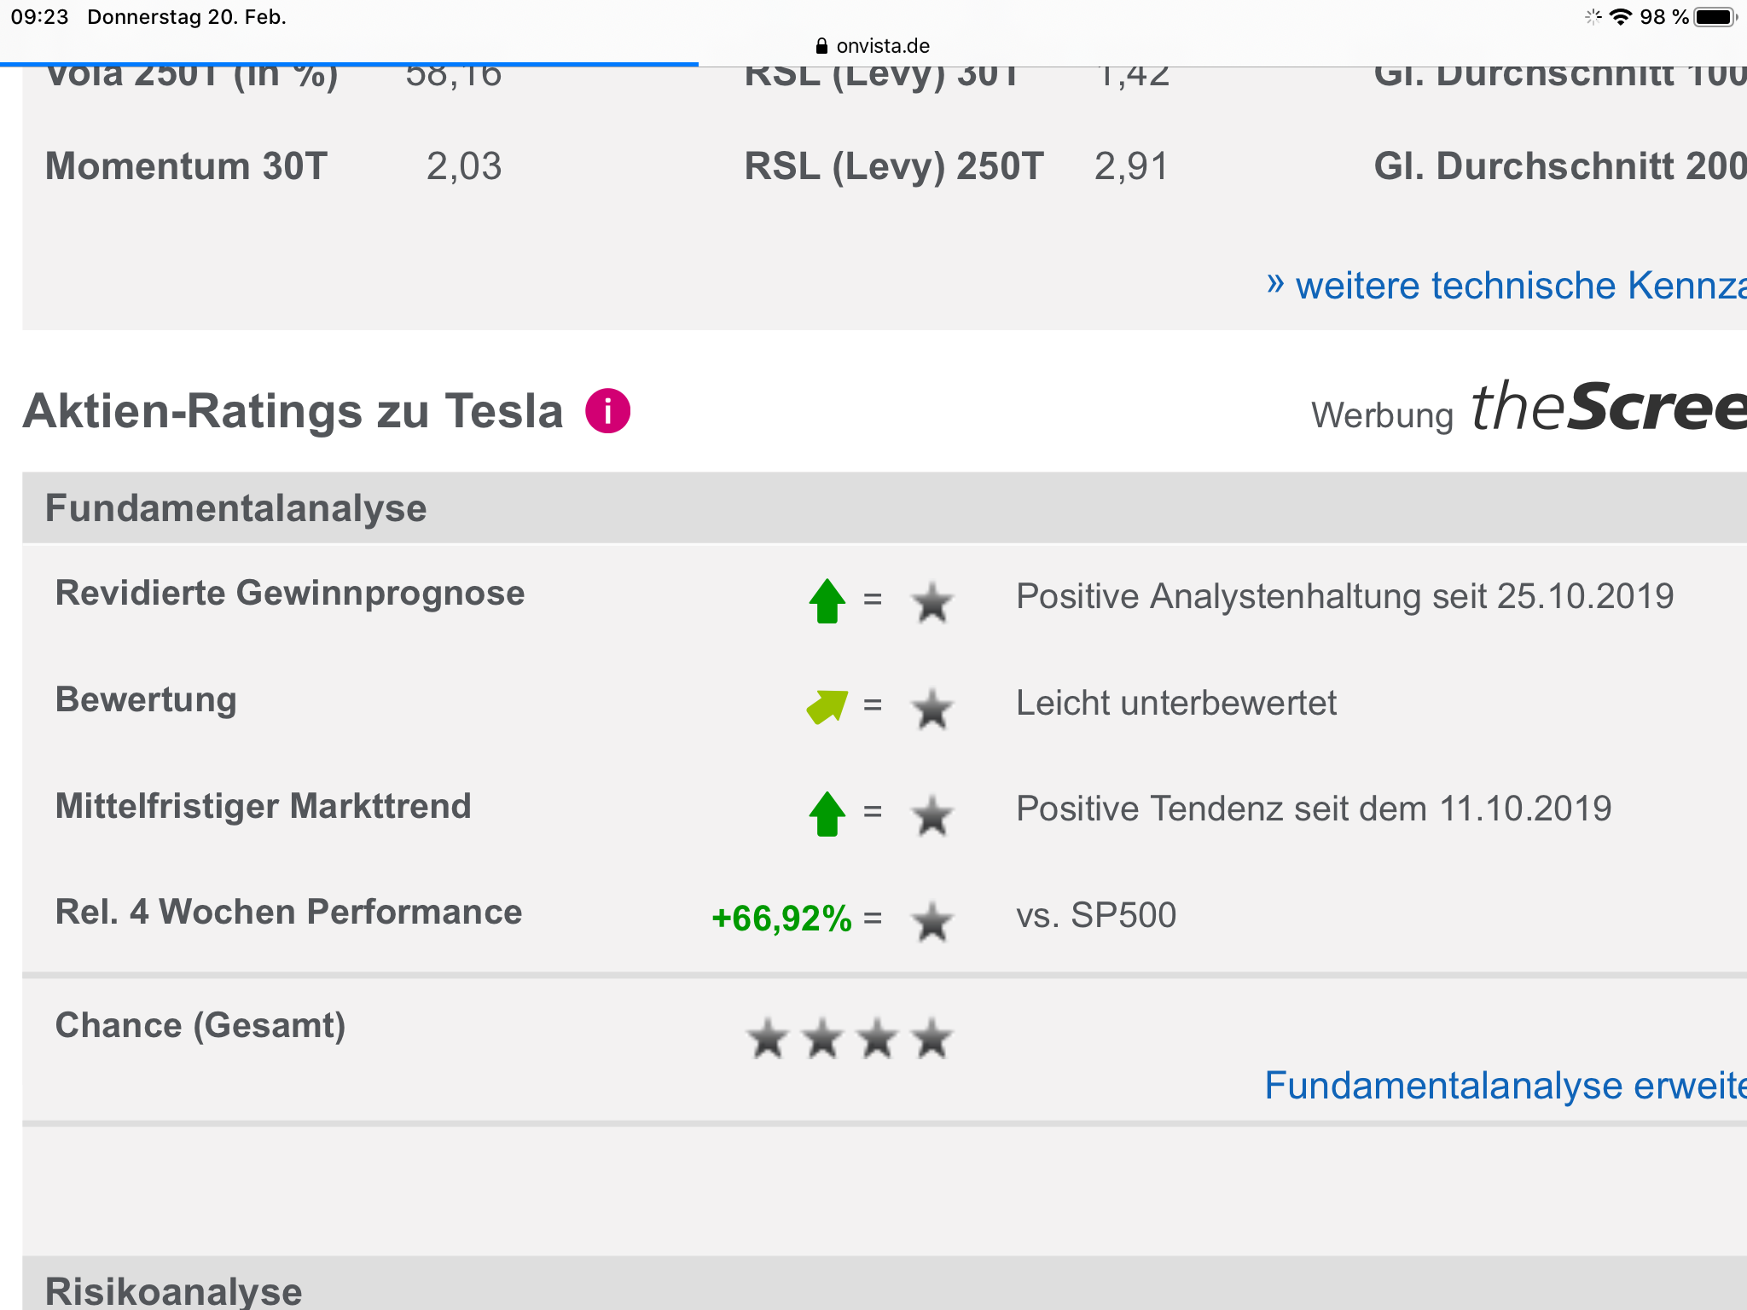Toggle the first star in Chance (Gesamt) rating

coord(767,1039)
